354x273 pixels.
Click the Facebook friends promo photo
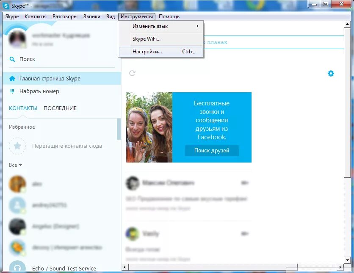coord(149,127)
